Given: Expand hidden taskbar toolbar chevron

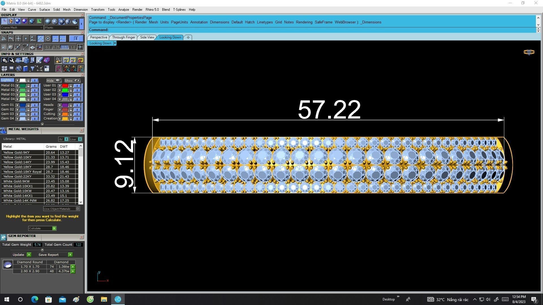Looking at the screenshot, I should (398, 297).
